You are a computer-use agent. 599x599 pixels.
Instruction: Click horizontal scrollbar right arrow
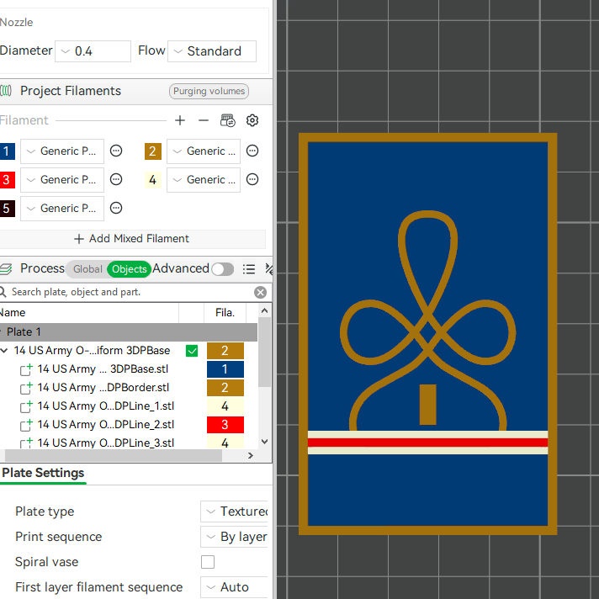pyautogui.click(x=251, y=455)
